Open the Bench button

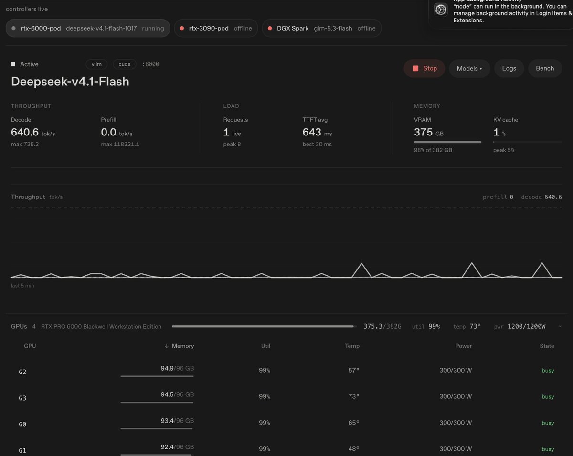pyautogui.click(x=545, y=68)
